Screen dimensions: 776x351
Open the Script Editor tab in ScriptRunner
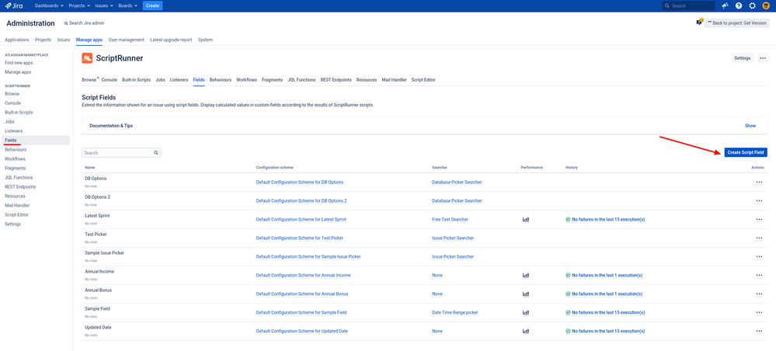423,80
